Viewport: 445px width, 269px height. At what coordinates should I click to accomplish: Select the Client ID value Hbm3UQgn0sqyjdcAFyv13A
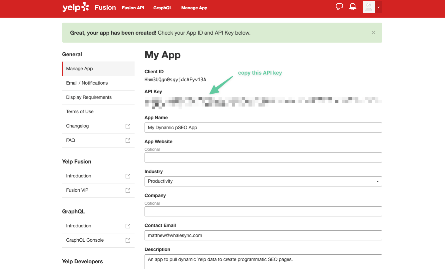[x=175, y=80]
